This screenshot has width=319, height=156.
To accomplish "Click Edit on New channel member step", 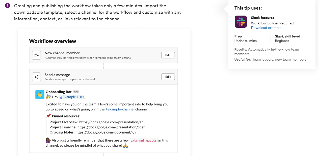I will pos(168,55).
